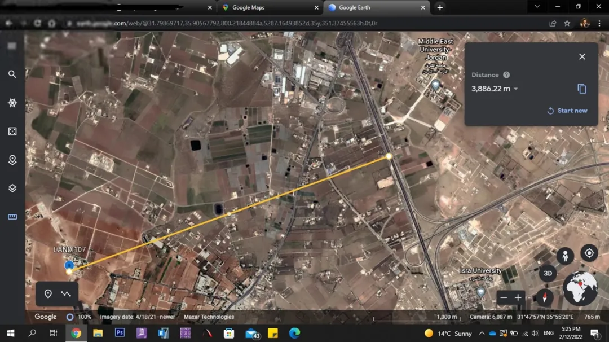Screen dimensions: 609x342
Task: Open Voyager ship wheel icon
Action: (12, 103)
